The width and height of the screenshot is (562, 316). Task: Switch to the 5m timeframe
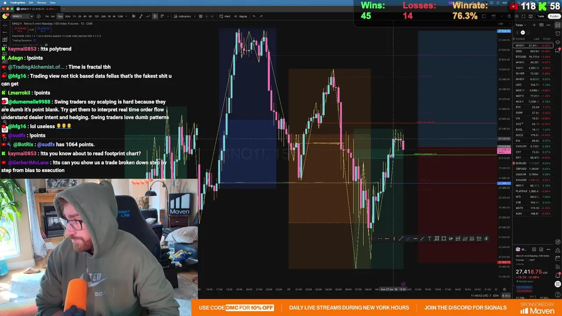(x=53, y=16)
